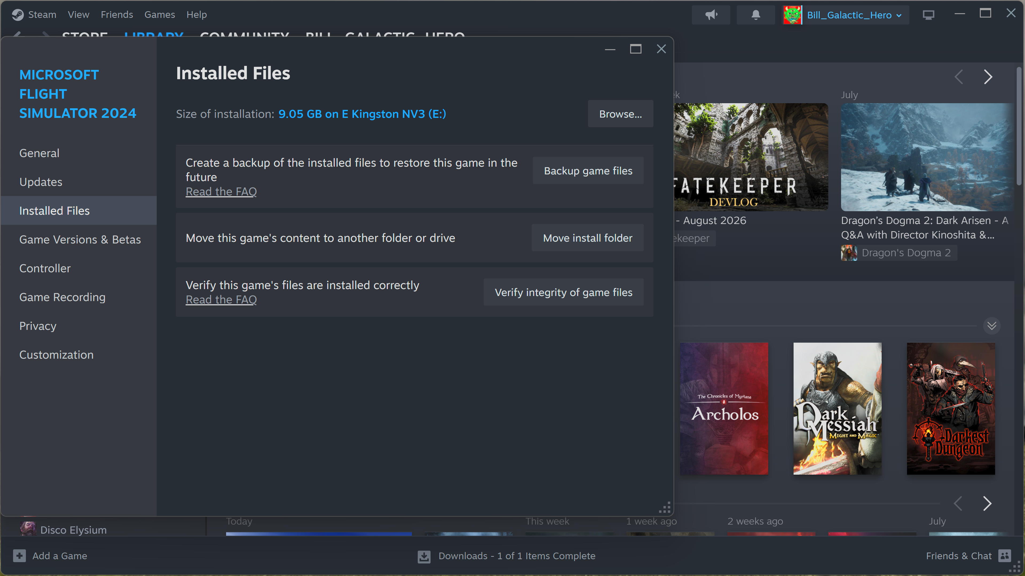The width and height of the screenshot is (1025, 576).
Task: Close the game properties dialog
Action: point(661,49)
